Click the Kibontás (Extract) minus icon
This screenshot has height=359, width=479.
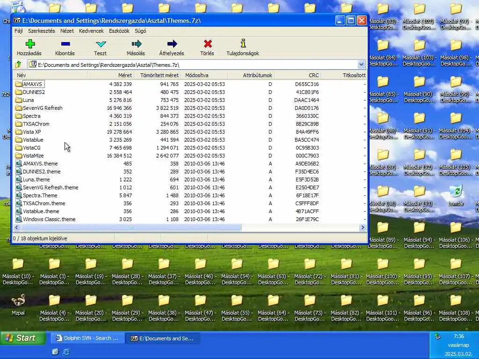[65, 44]
